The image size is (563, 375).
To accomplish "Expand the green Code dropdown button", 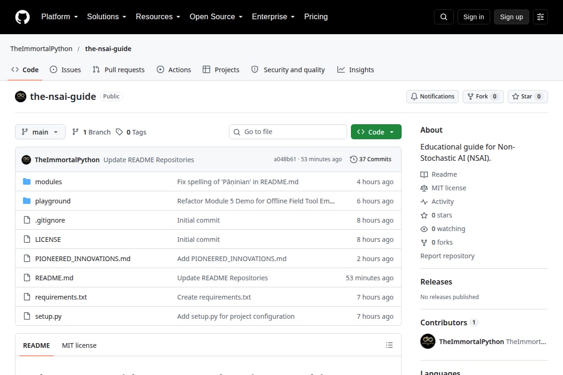I will 376,132.
